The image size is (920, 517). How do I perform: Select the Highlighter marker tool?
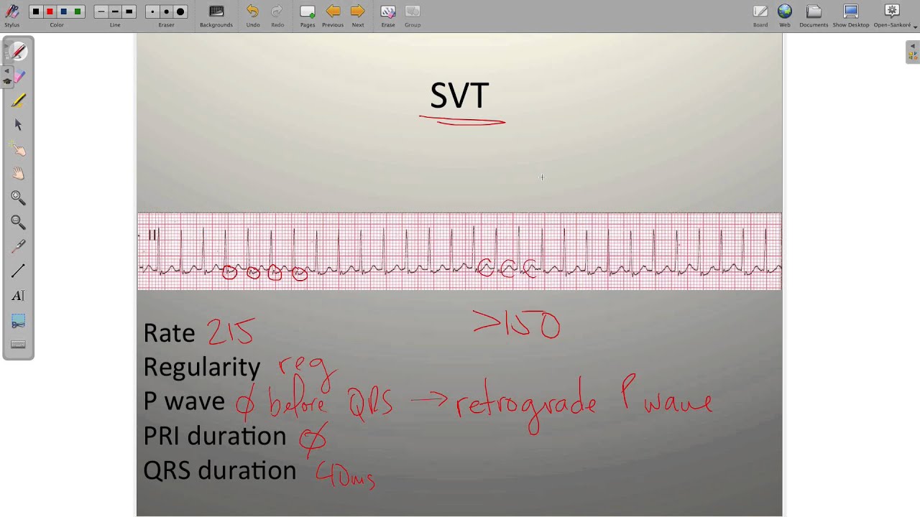[18, 101]
